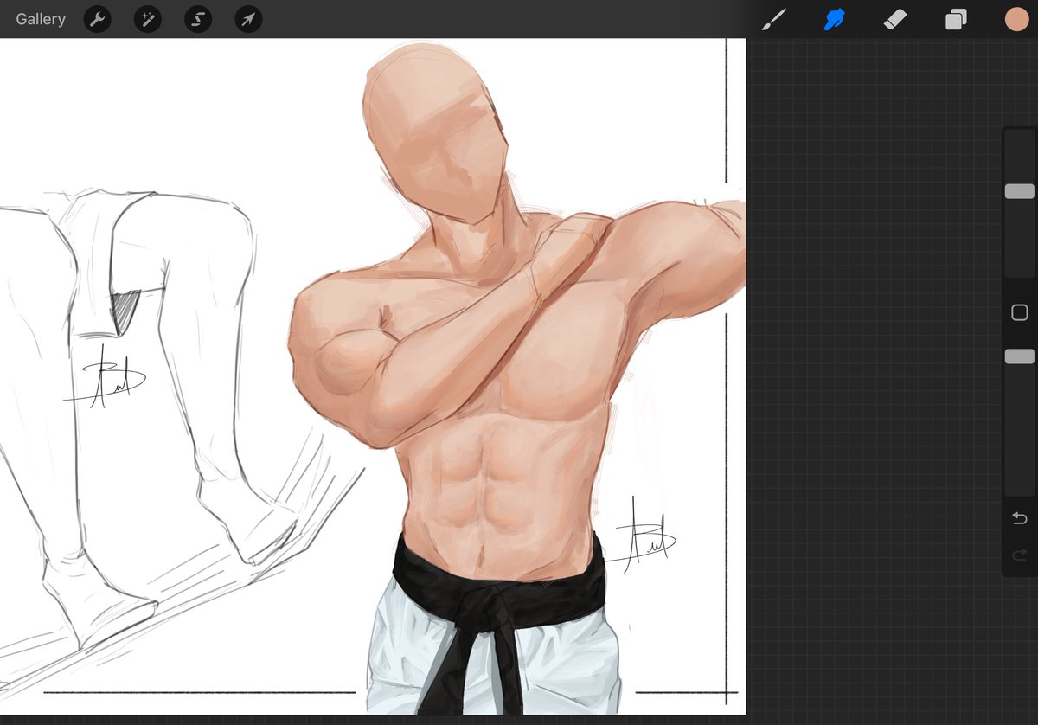Activate the Selection tool
Viewport: 1038px width, 725px height.
pyautogui.click(x=198, y=19)
